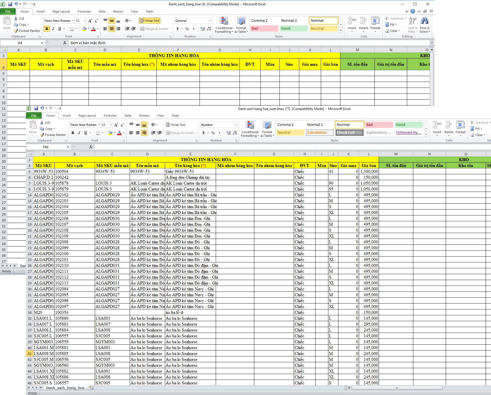Screen dimensions: 491x395
Task: Click Sort & Filter icon
Action: click(x=412, y=21)
